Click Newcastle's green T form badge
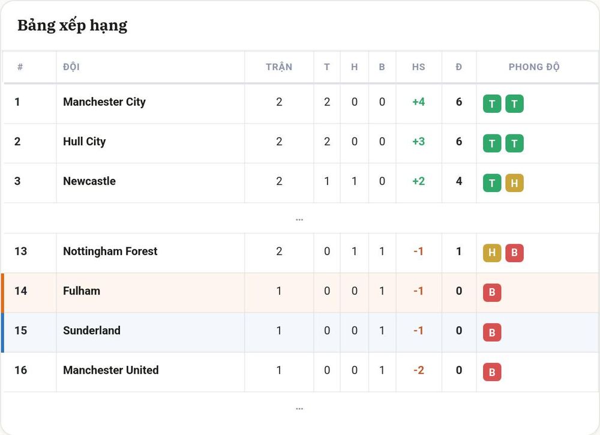The height and width of the screenshot is (435, 600). (x=492, y=183)
